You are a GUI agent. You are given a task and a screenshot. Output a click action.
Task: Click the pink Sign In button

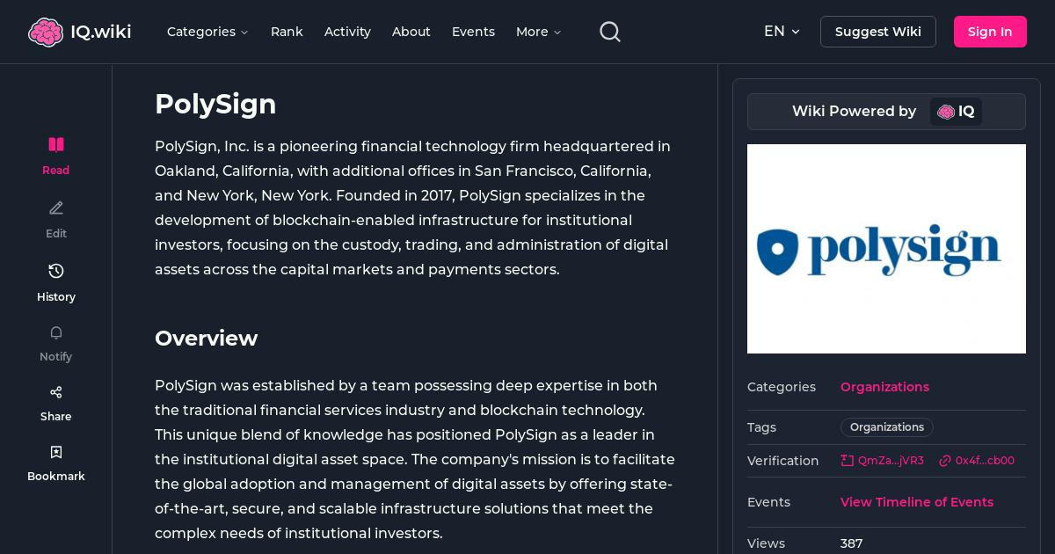[990, 31]
